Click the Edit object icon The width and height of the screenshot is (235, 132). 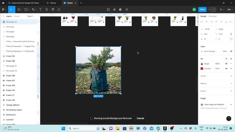tap(108, 10)
